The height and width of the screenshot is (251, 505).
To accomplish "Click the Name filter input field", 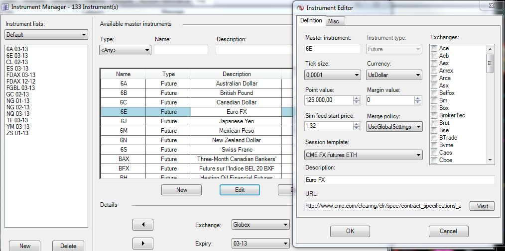I will (x=181, y=50).
